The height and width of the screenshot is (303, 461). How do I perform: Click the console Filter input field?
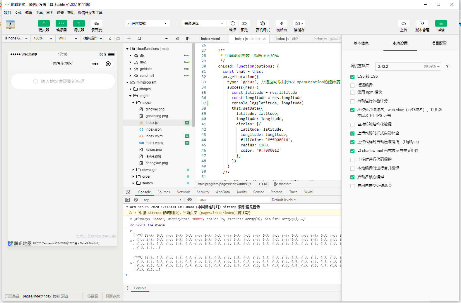pos(233,200)
